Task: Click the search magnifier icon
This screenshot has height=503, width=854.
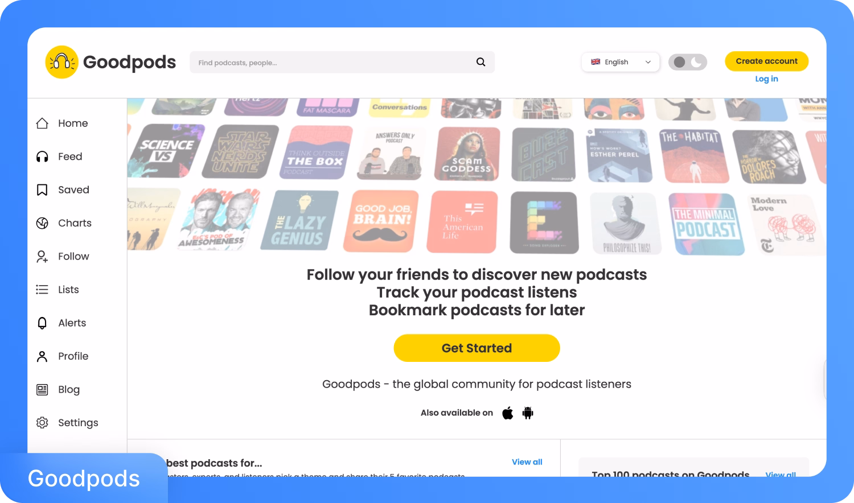Action: (x=481, y=62)
